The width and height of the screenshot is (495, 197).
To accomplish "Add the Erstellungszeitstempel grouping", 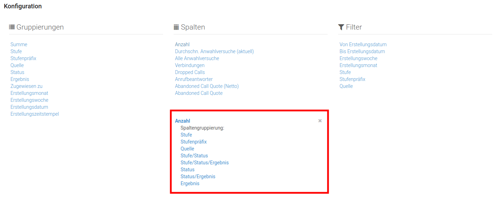I will point(35,114).
